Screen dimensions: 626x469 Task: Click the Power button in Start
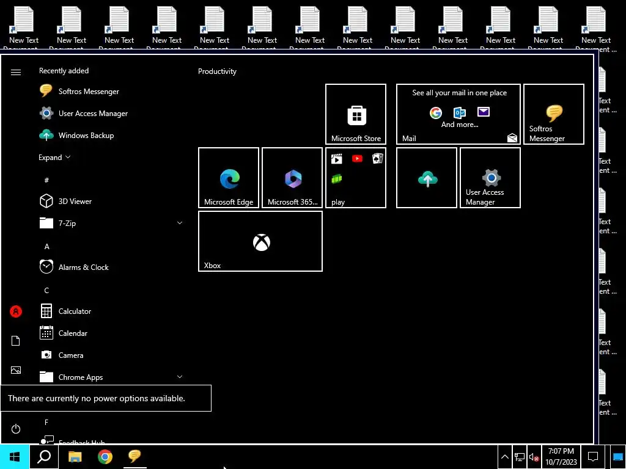pyautogui.click(x=15, y=429)
